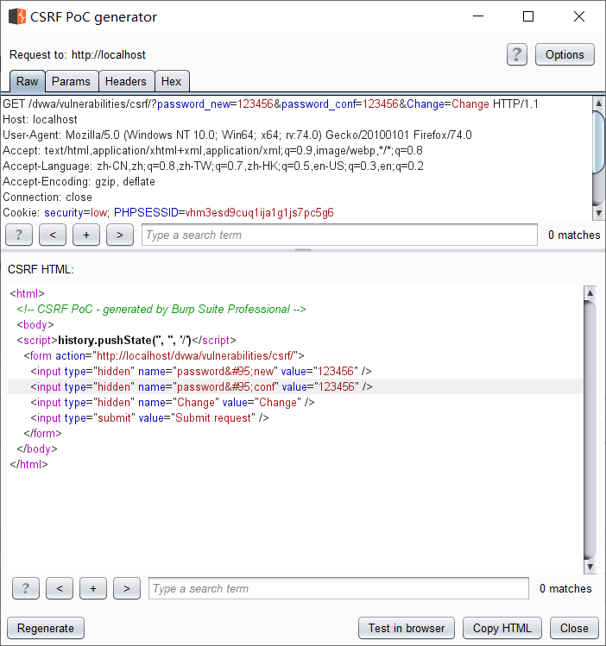The height and width of the screenshot is (646, 606).
Task: Switch to the Raw tab
Action: coord(28,81)
